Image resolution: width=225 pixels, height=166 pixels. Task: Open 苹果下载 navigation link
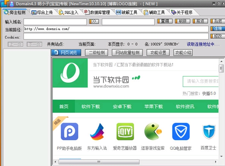[153, 106]
